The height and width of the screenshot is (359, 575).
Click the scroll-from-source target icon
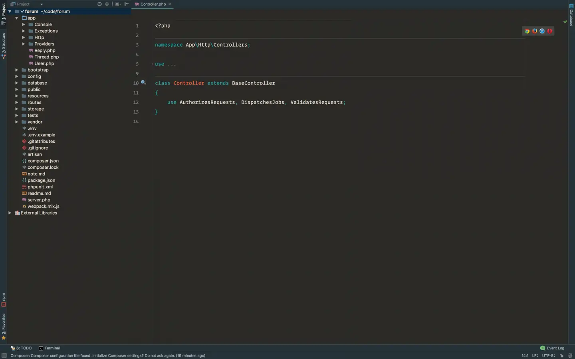click(x=99, y=4)
